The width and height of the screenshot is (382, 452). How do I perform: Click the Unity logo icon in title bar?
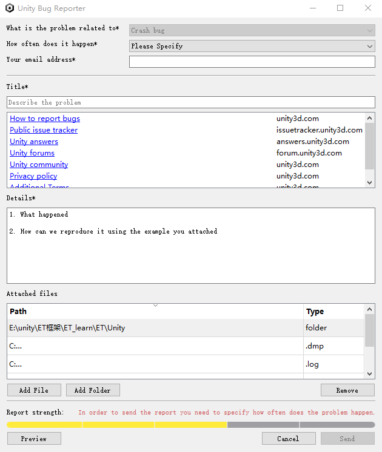(10, 8)
